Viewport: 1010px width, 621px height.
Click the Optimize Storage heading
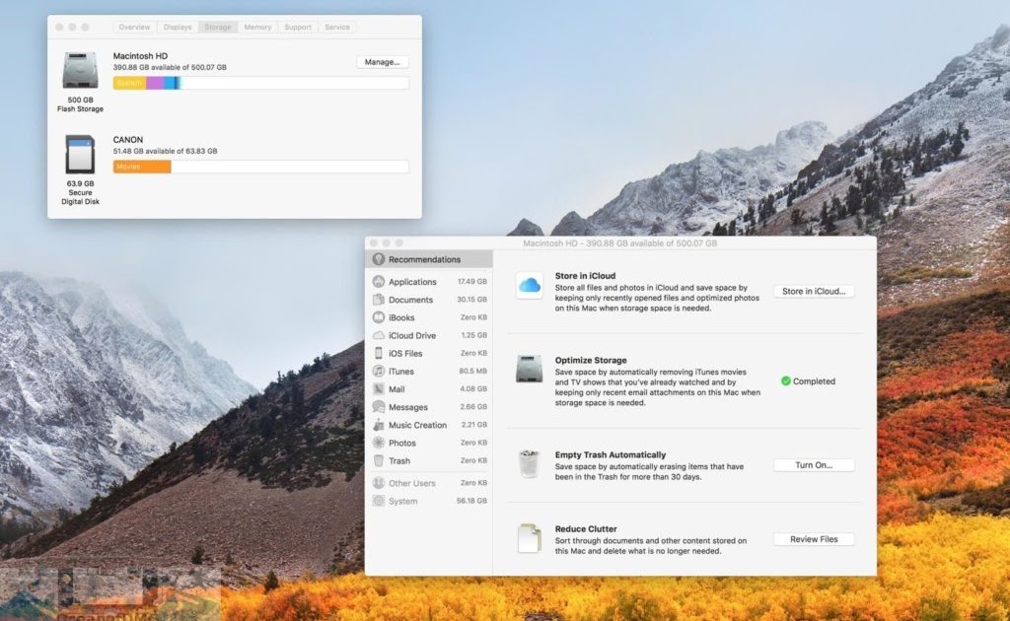(x=591, y=361)
